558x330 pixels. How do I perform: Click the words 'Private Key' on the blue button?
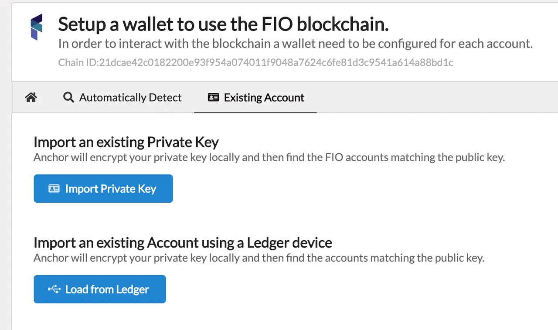coord(129,189)
